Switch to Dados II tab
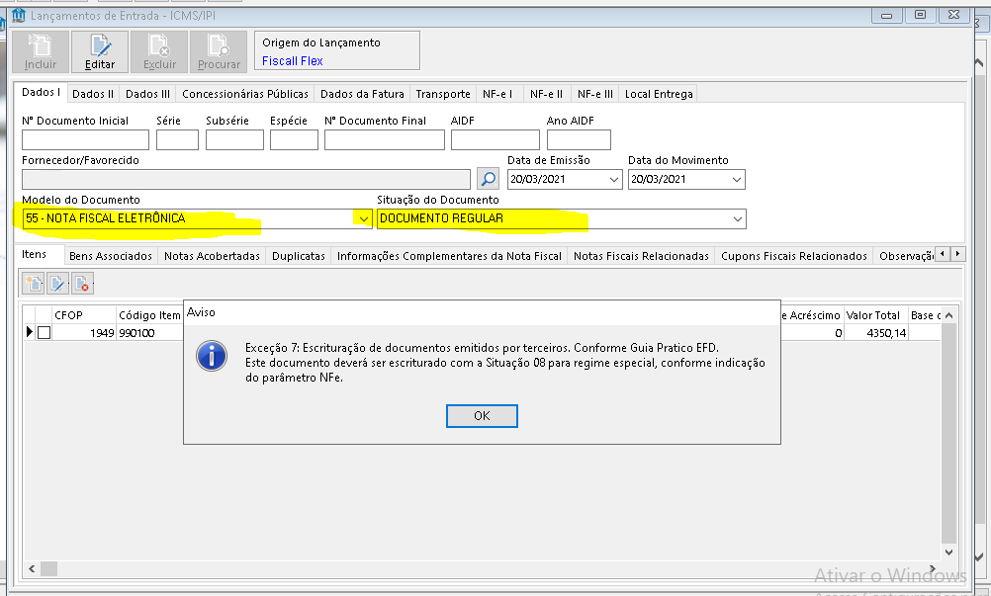 [x=93, y=94]
